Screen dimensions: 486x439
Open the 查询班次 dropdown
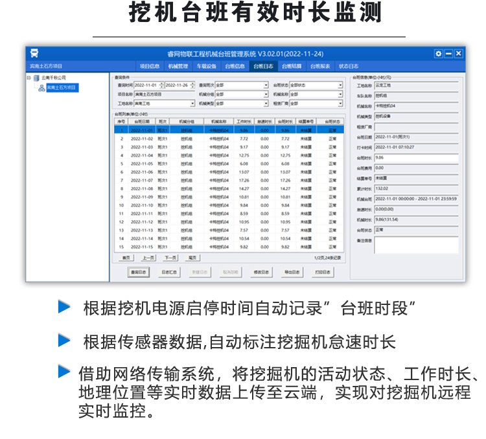[266, 85]
